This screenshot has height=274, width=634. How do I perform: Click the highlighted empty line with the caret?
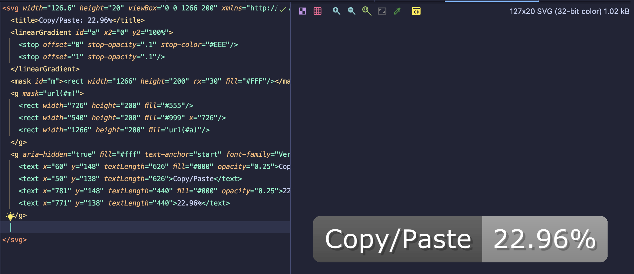146,227
